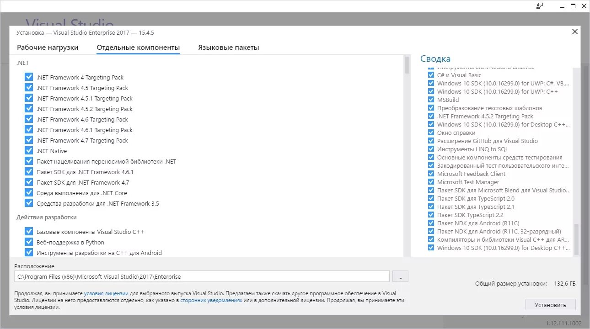Click the total install size 132,6 ГБ
The width and height of the screenshot is (590, 329).
(x=565, y=284)
